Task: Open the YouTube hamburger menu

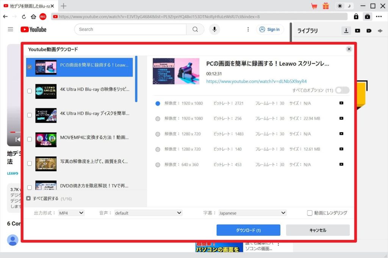Action: [x=10, y=29]
